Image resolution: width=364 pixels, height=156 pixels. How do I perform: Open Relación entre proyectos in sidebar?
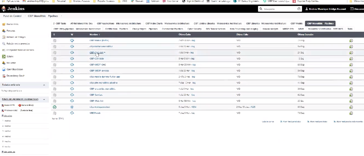(18, 44)
